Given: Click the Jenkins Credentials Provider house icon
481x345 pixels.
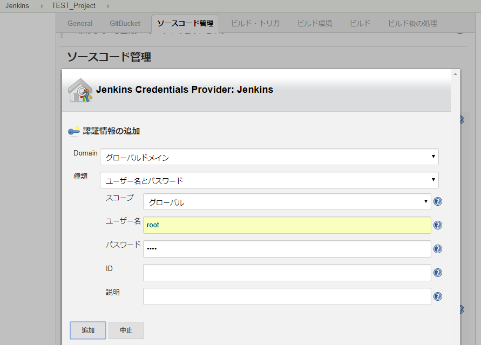Looking at the screenshot, I should click(x=80, y=90).
